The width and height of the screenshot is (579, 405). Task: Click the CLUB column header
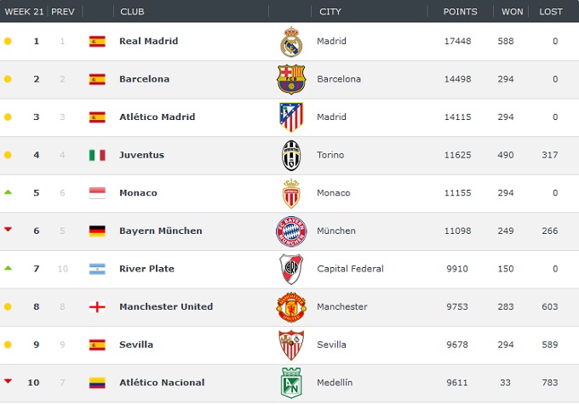[x=132, y=11]
